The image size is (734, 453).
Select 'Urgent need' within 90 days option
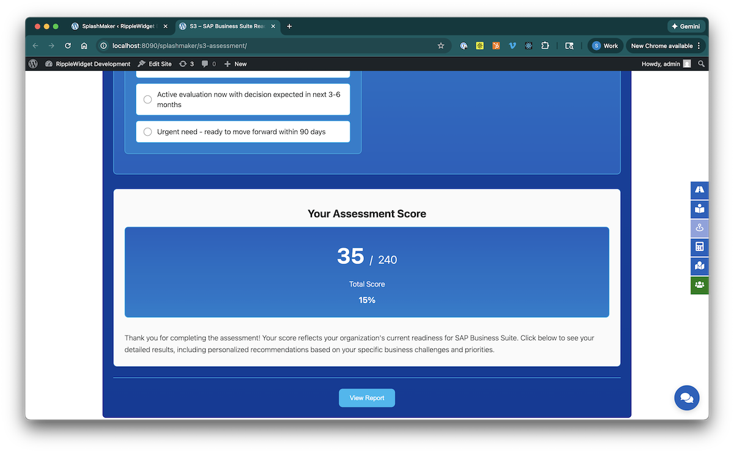click(x=148, y=131)
